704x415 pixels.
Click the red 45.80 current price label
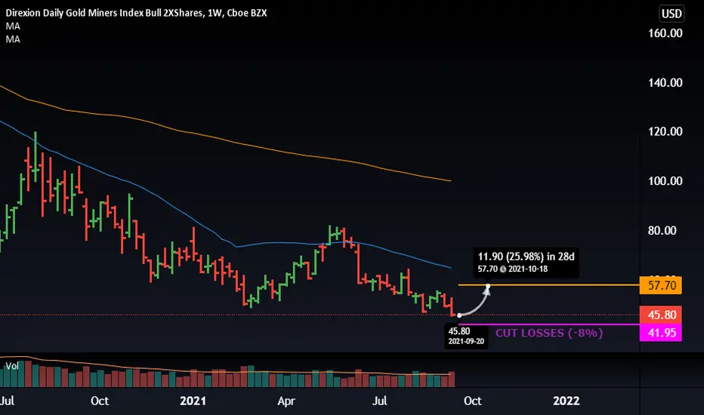pos(660,315)
